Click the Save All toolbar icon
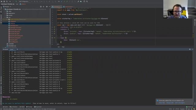Viewport: 196px width, 110px height. tap(4, 1)
